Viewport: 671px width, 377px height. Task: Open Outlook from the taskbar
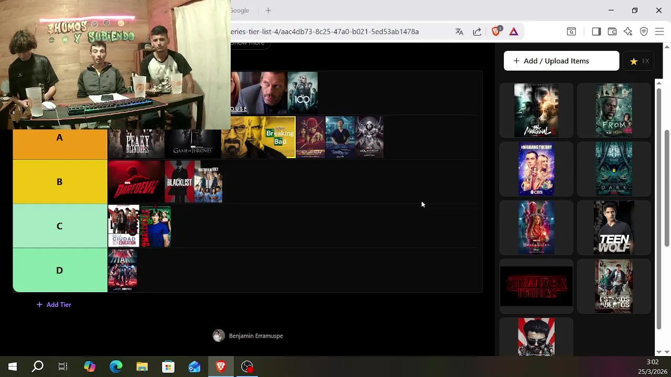(194, 367)
